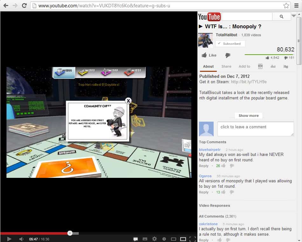
Task: Click the YouTube logo
Action: (209, 17)
